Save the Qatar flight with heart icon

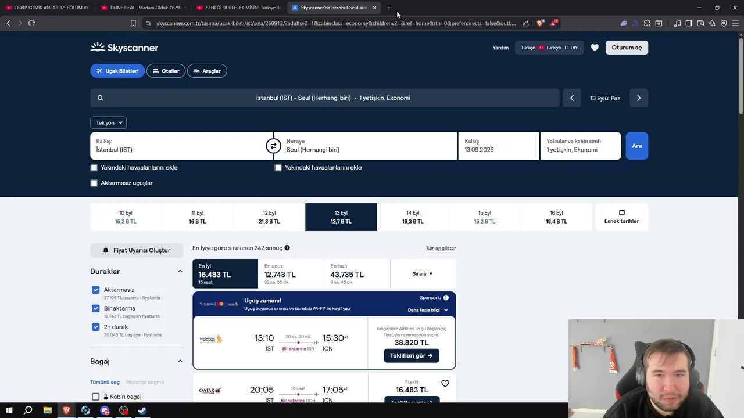point(445,384)
